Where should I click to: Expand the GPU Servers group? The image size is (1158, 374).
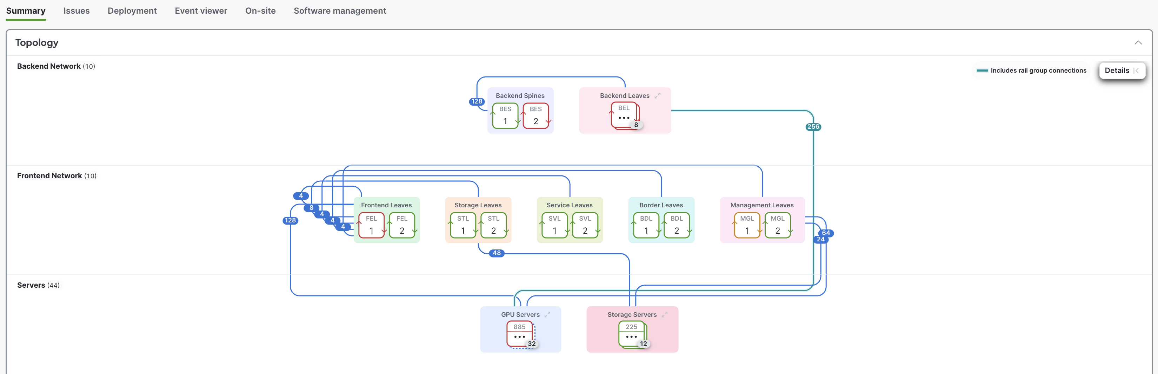coord(547,315)
